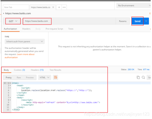
Task: Click the Params button
Action: point(123,21)
